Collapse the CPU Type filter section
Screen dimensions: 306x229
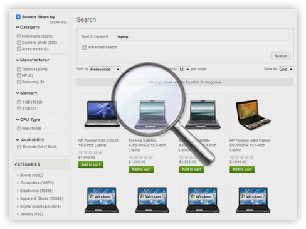(18, 120)
